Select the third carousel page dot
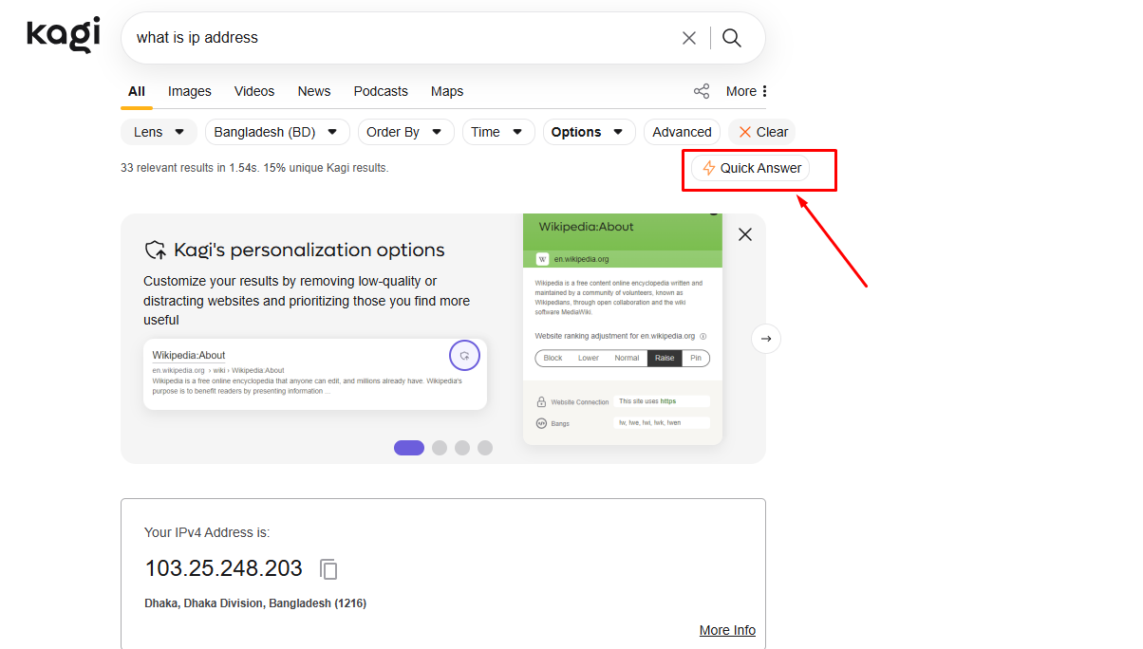Image resolution: width=1143 pixels, height=649 pixels. [462, 448]
